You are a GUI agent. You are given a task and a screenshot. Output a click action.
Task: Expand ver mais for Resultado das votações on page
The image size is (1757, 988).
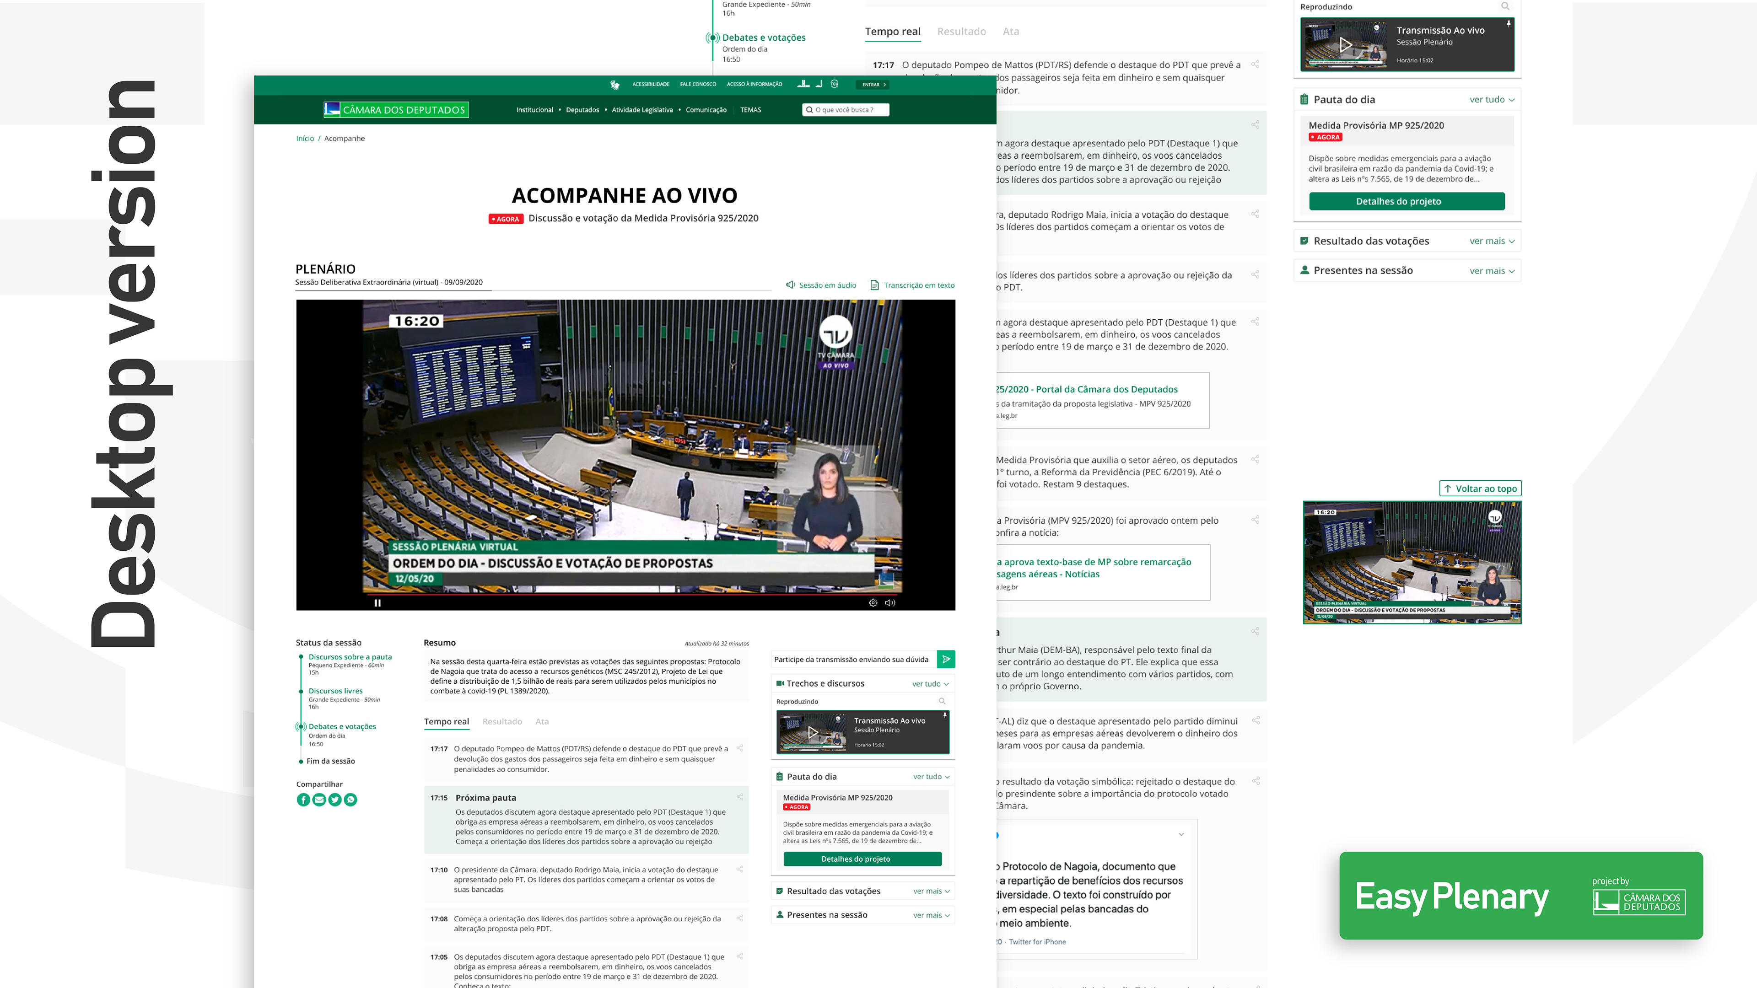pyautogui.click(x=932, y=891)
